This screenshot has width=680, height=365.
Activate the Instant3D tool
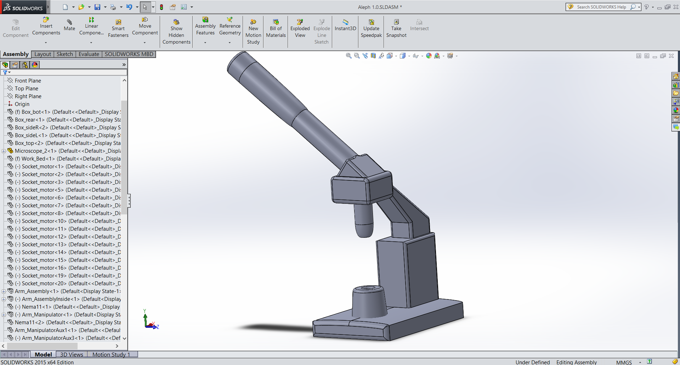pyautogui.click(x=345, y=25)
